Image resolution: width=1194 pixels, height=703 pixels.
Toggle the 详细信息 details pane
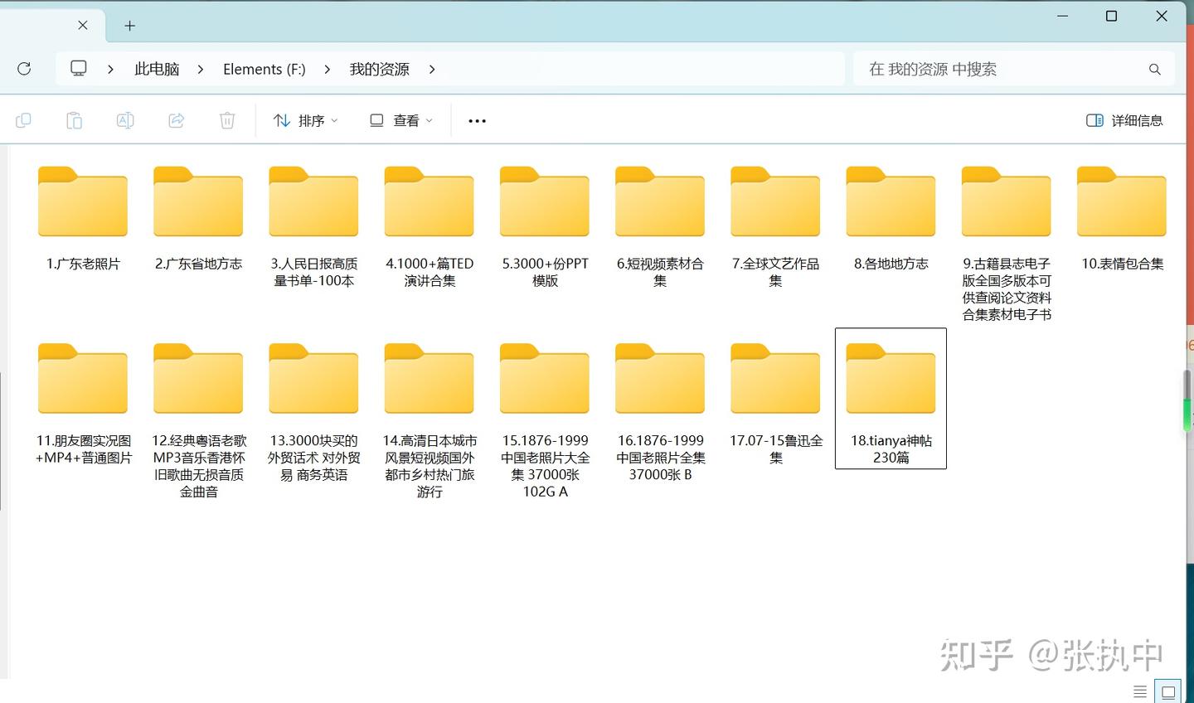(1124, 121)
